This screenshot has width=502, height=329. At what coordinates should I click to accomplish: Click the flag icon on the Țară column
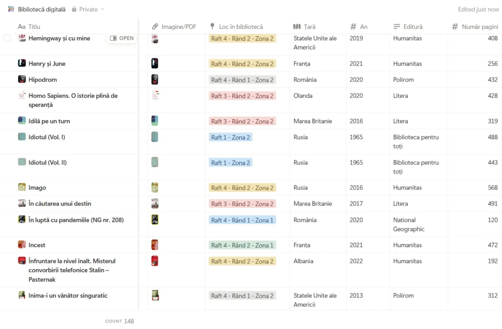tap(296, 26)
